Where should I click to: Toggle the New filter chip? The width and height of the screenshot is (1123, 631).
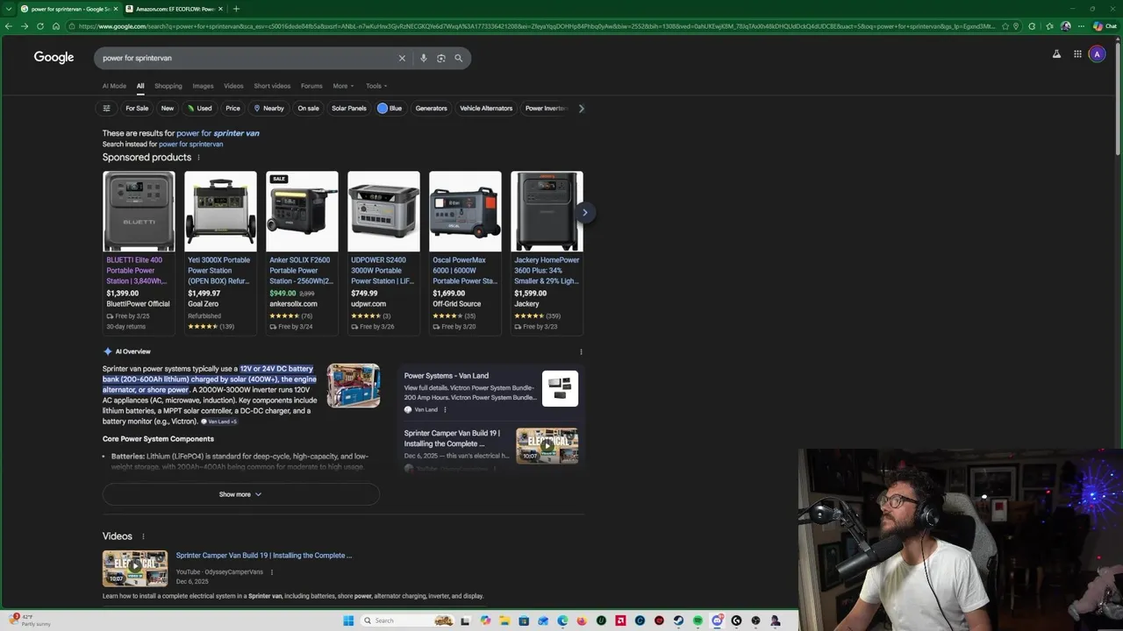pyautogui.click(x=168, y=109)
